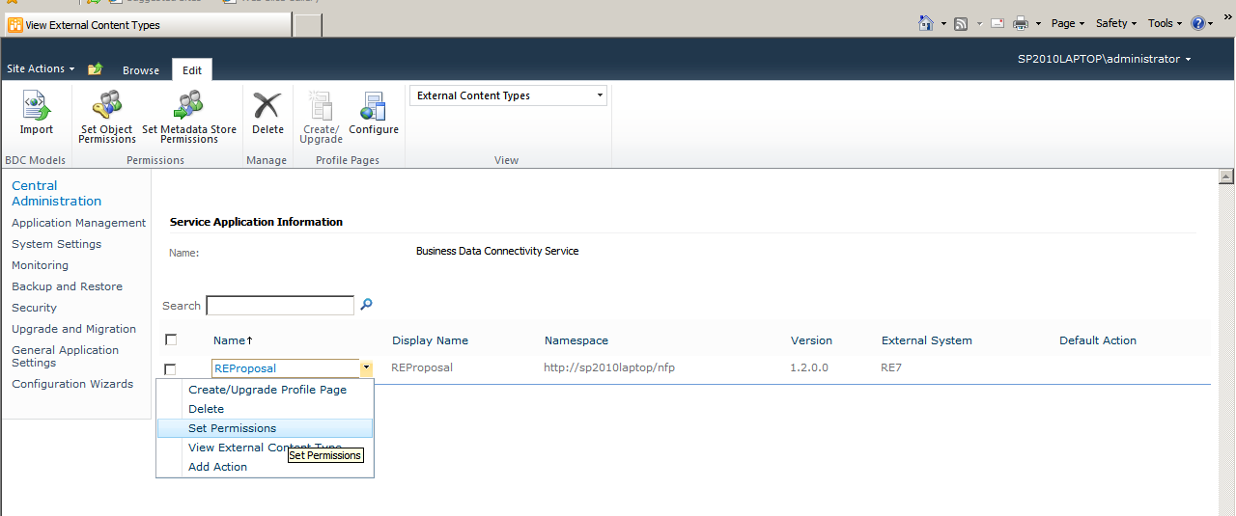
Task: Click the SharePoint tab favicon
Action: (x=14, y=25)
